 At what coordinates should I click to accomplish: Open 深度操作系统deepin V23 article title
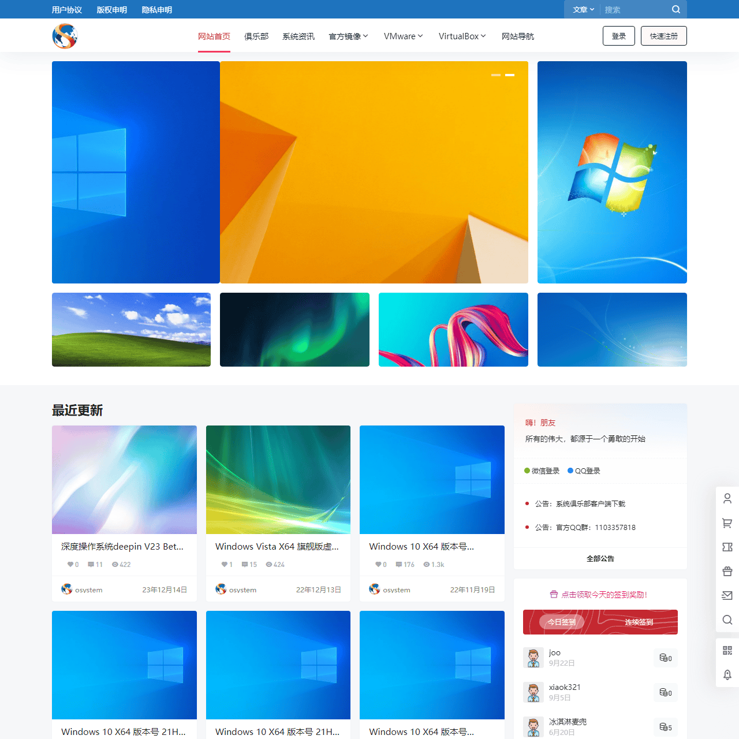tap(122, 546)
